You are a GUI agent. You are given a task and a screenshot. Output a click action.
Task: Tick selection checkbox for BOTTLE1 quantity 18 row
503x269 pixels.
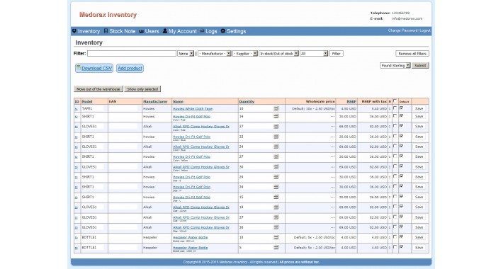point(395,237)
